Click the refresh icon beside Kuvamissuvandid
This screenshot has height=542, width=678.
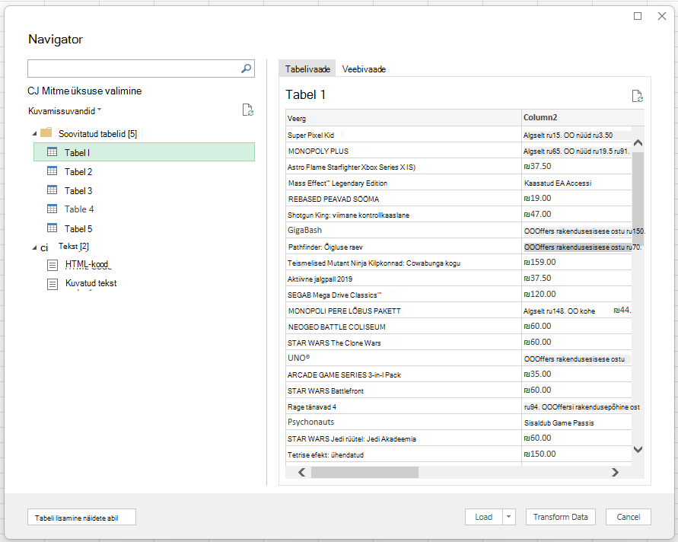click(x=248, y=110)
